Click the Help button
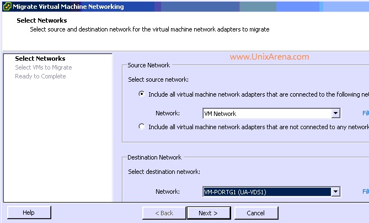The image size is (369, 223). tap(29, 213)
